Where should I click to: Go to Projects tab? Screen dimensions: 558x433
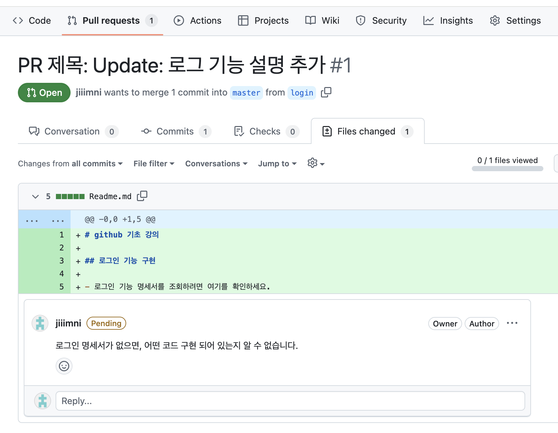[x=263, y=20]
